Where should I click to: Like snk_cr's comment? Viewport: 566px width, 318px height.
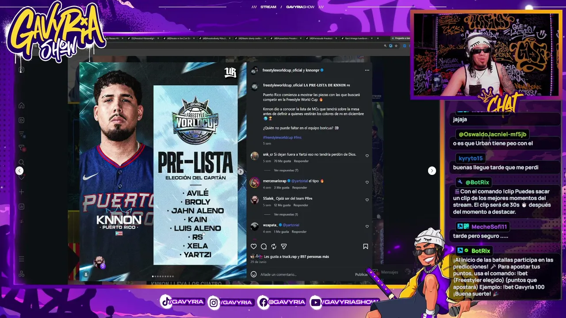[x=367, y=155]
